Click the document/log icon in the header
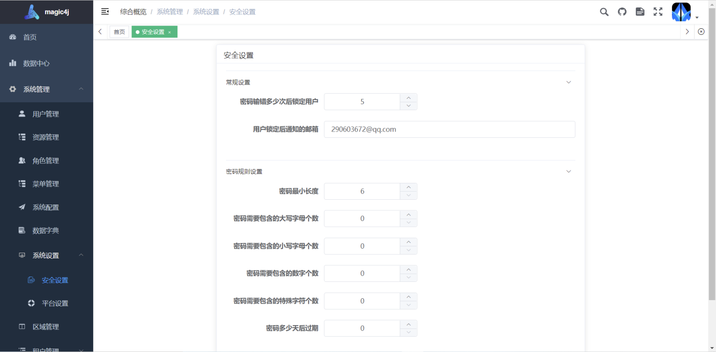The image size is (716, 352). pyautogui.click(x=640, y=12)
